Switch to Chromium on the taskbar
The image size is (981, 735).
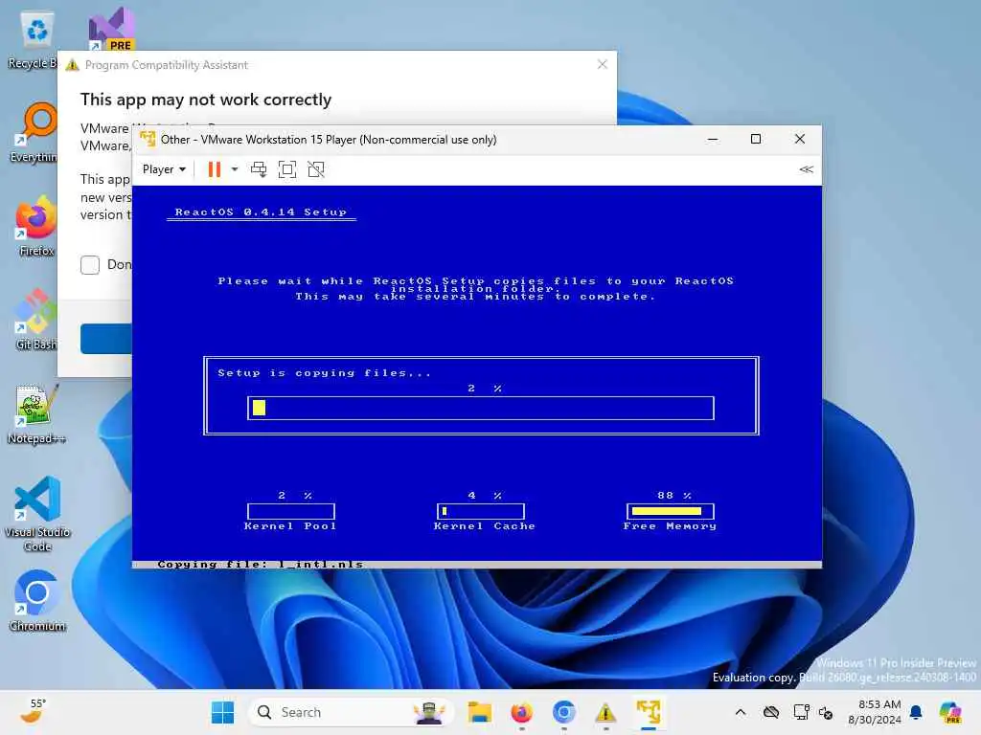click(563, 712)
